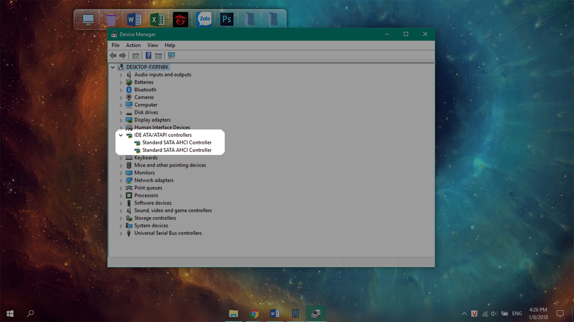
Task: Open the Action Center notification icon
Action: tap(560, 314)
